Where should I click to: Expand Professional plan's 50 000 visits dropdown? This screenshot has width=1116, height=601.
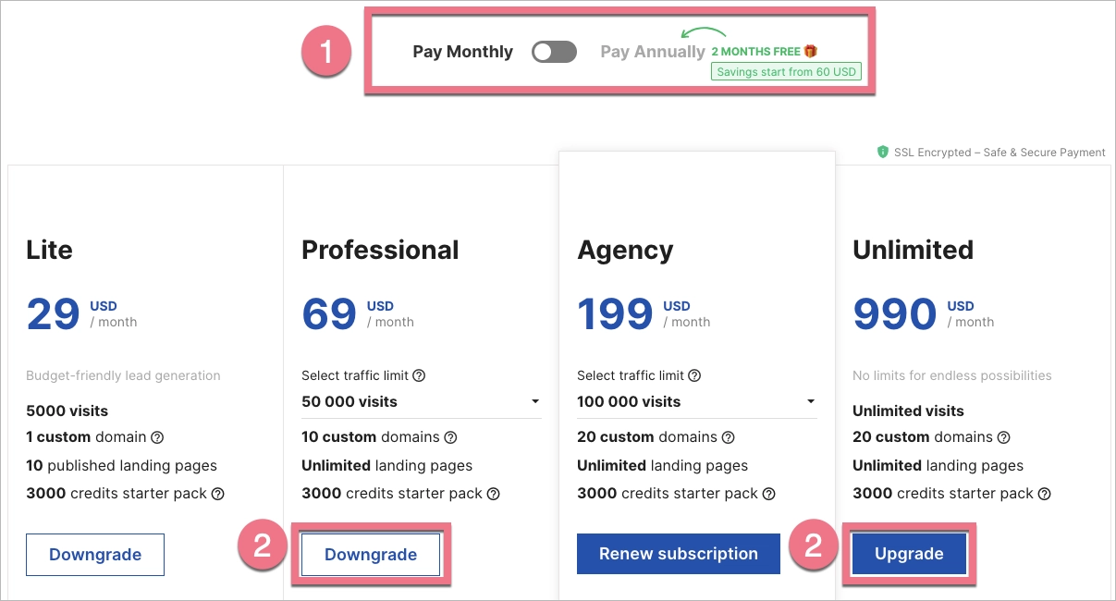(422, 402)
